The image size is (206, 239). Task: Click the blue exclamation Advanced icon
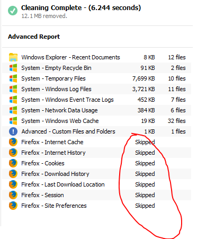[x=13, y=131]
